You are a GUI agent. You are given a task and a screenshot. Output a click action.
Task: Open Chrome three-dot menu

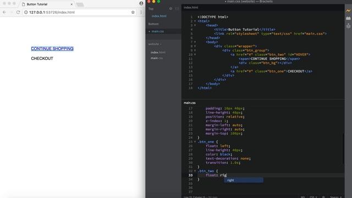point(141,12)
